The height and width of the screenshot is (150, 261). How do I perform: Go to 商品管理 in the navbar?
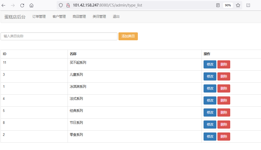[79, 16]
